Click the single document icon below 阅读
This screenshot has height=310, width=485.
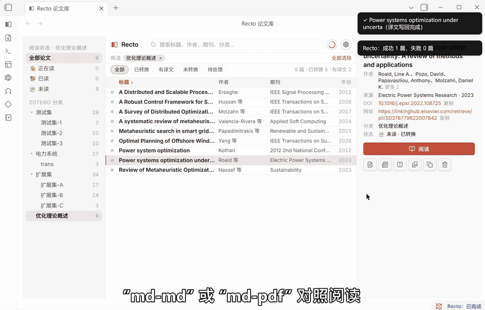(x=370, y=165)
